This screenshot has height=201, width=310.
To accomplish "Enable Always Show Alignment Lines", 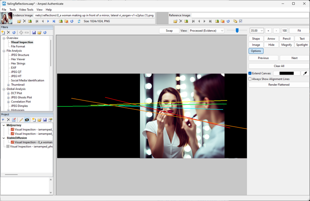I will (250, 79).
